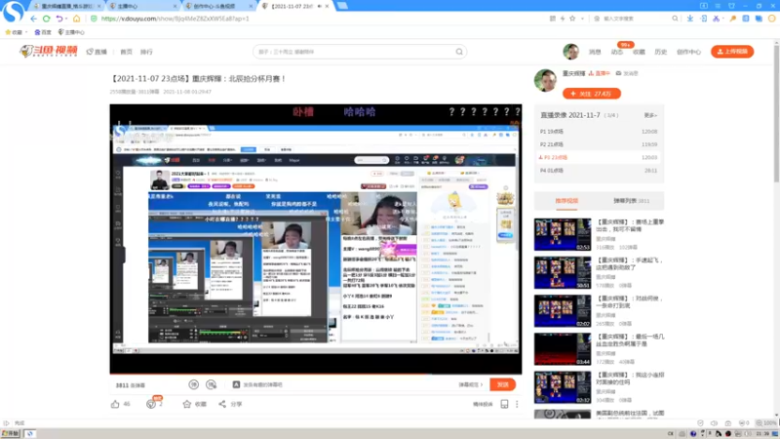
Task: Open 历史 in the header
Action: click(x=661, y=52)
